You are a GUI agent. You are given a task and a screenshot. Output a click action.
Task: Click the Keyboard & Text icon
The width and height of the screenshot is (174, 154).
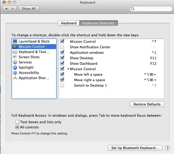(15, 52)
